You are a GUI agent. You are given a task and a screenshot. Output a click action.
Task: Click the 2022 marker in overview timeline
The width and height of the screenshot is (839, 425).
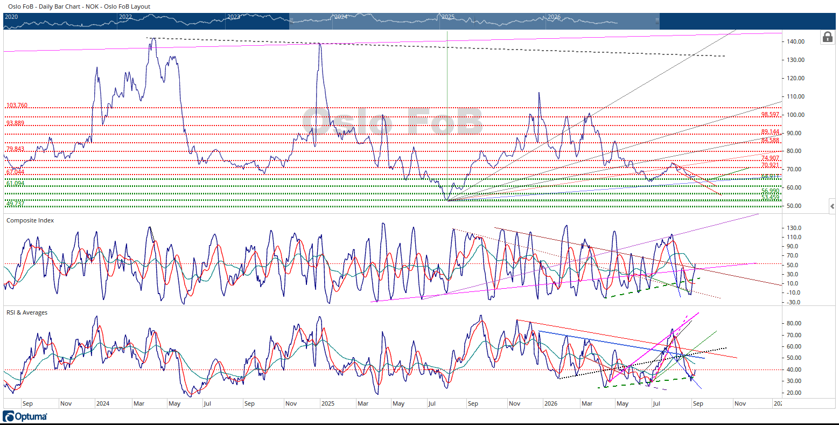pos(125,17)
